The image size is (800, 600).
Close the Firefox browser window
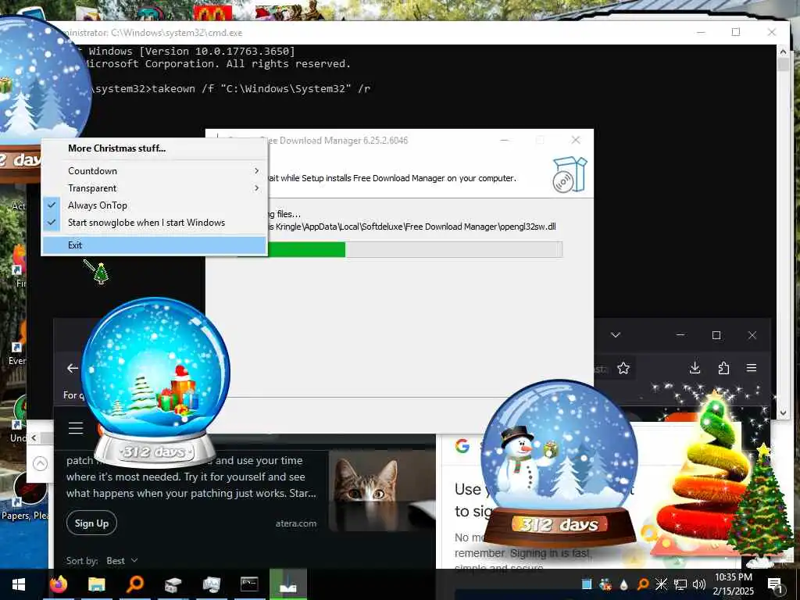(752, 335)
